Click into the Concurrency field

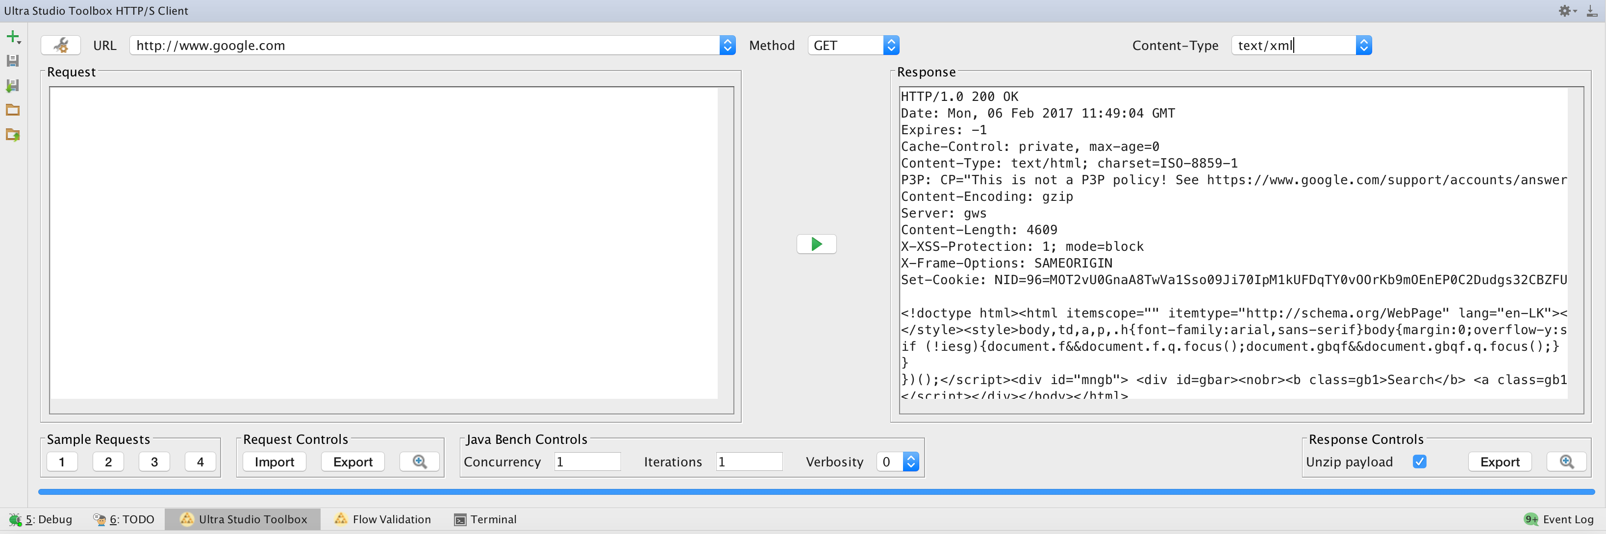pyautogui.click(x=587, y=461)
